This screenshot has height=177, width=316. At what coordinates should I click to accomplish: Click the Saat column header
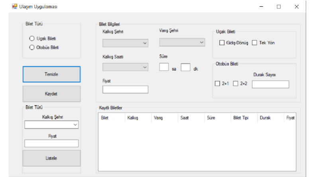point(191,118)
